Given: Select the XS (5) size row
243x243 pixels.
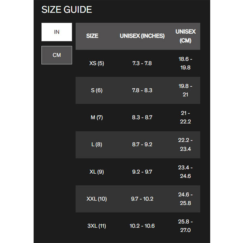Looking at the screenshot, I should point(96,63).
